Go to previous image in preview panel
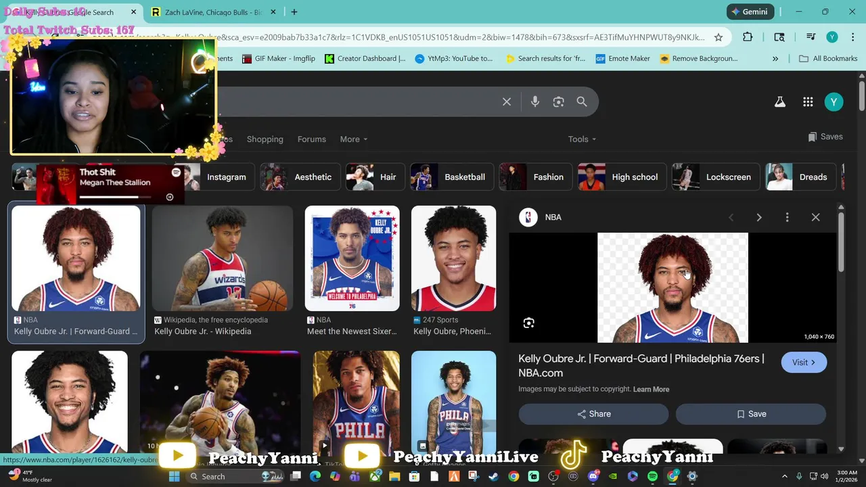 tap(731, 217)
